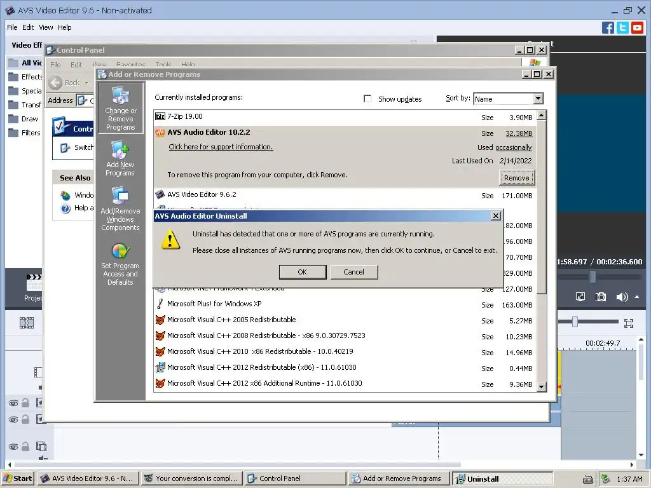The width and height of the screenshot is (651, 488).
Task: Click the speaker volume icon in preview
Action: (x=622, y=297)
